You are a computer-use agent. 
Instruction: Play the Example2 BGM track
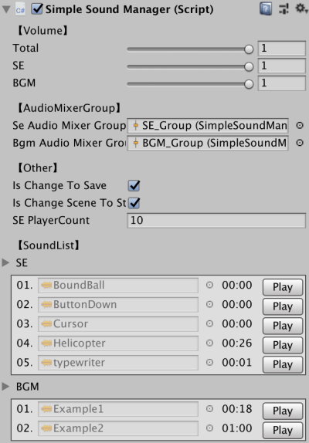(x=283, y=430)
